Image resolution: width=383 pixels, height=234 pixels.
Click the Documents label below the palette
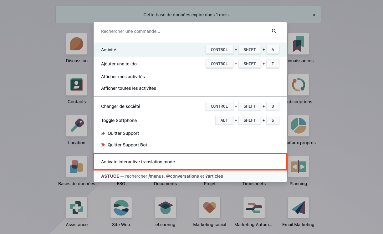[x=166, y=184]
